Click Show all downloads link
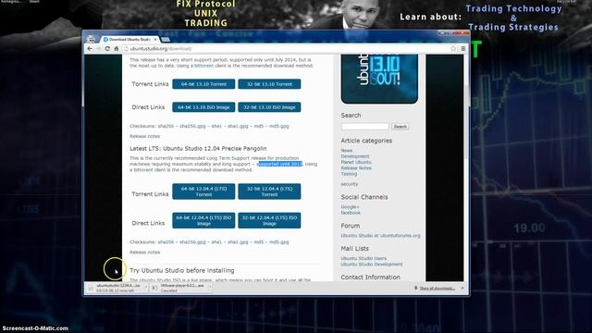Screen dimensions: 592x333 [438, 288]
